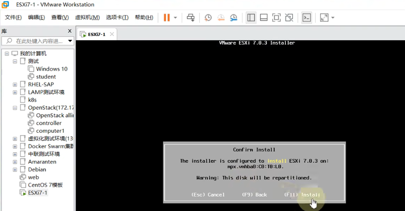Expand the Debian folder
This screenshot has width=405, height=211.
coord(15,170)
